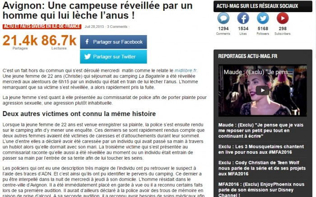Share article via Partager sur Facebook button
This screenshot has height=197, width=316.
[x=113, y=42]
